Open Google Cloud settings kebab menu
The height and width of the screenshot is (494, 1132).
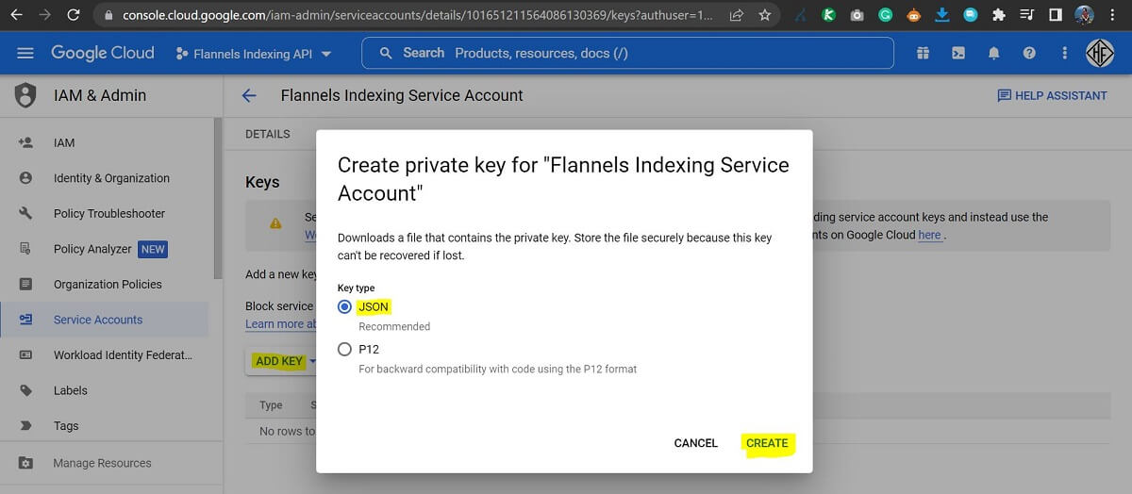click(x=1065, y=54)
